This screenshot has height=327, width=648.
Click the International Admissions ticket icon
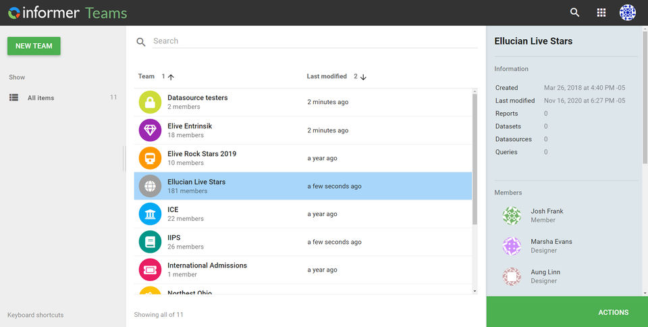(x=150, y=270)
